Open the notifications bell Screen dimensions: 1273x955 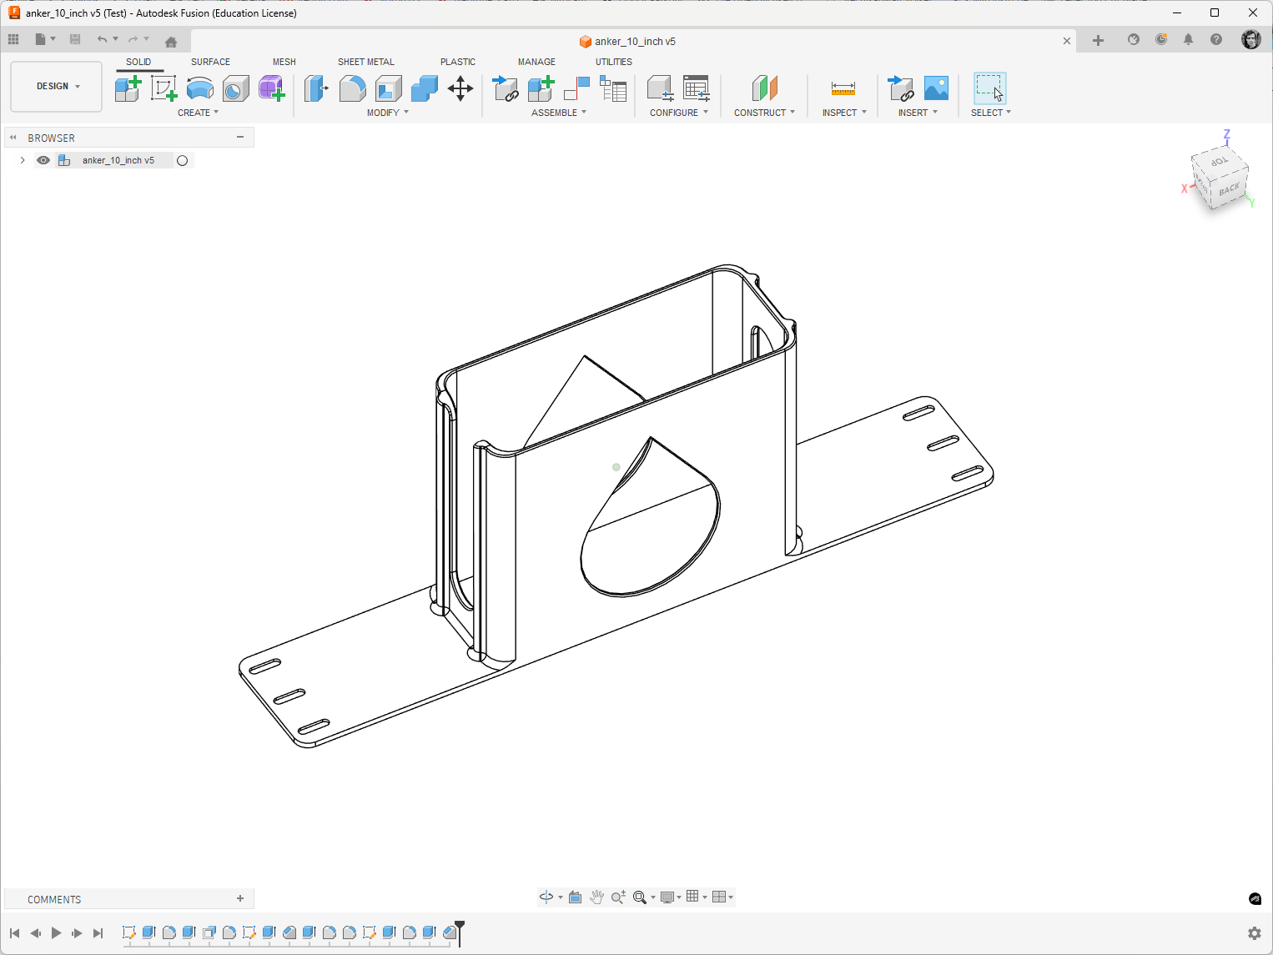[x=1188, y=39]
